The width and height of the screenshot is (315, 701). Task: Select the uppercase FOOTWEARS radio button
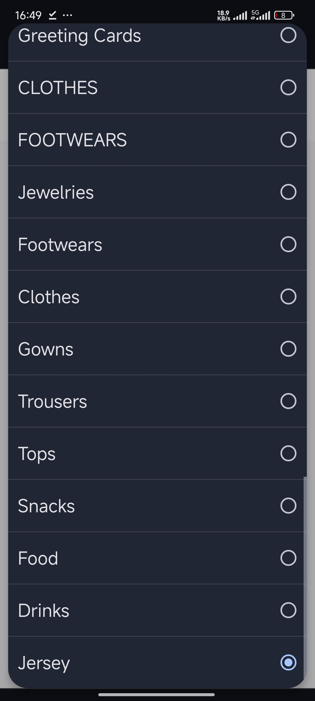click(288, 140)
